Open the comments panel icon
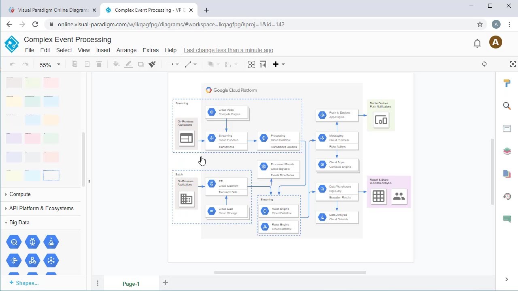Image resolution: width=518 pixels, height=291 pixels. point(507,219)
